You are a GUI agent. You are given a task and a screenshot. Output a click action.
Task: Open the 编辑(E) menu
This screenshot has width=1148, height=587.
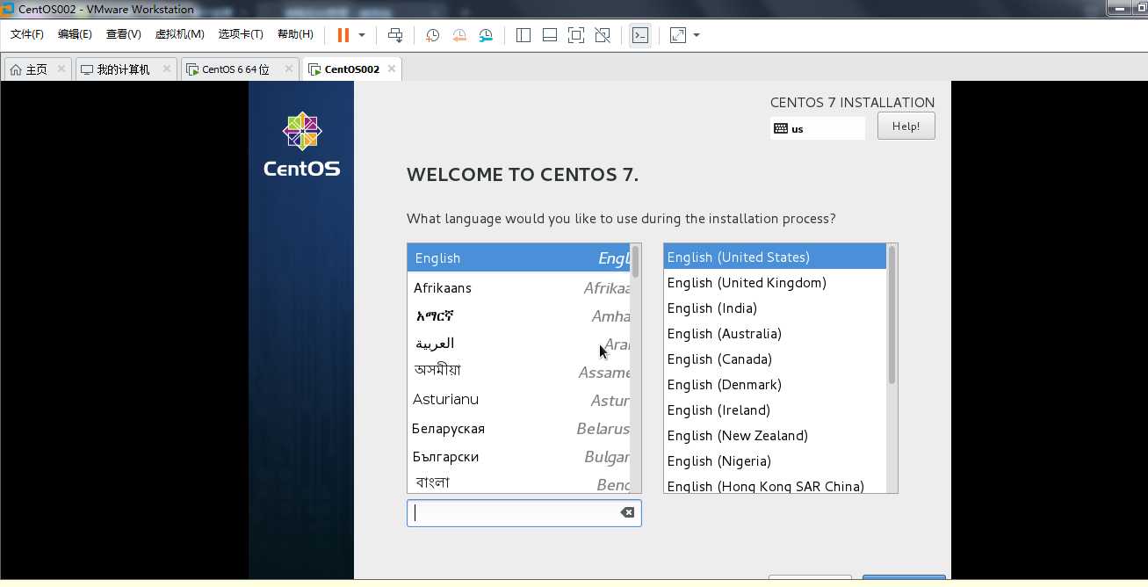point(75,34)
